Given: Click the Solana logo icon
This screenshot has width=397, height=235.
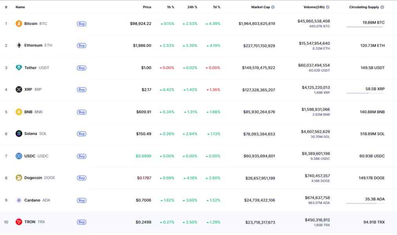Looking at the screenshot, I should pyautogui.click(x=19, y=134).
